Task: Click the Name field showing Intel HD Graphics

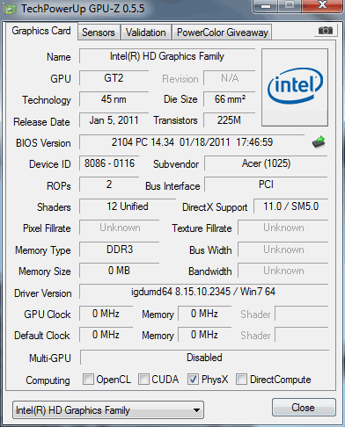Action: [167, 56]
